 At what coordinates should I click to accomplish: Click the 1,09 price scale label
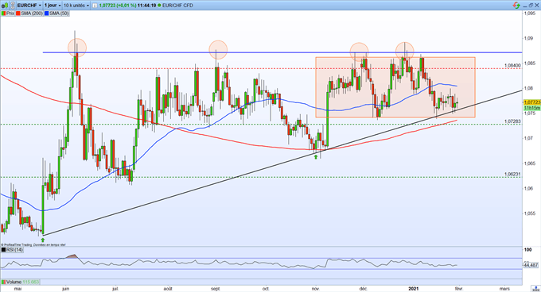528,38
